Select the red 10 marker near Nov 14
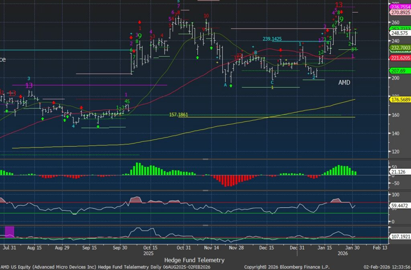This screenshot has width=411, height=270. [x=206, y=16]
